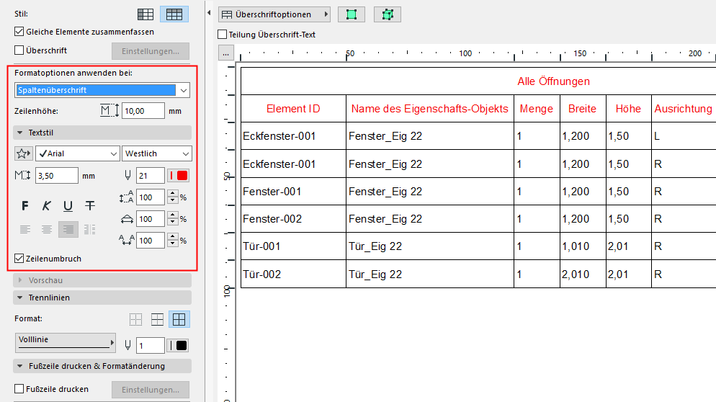The height and width of the screenshot is (402, 716).
Task: Toggle Gleiche Elemente zusammenfassen checkbox
Action: [19, 32]
